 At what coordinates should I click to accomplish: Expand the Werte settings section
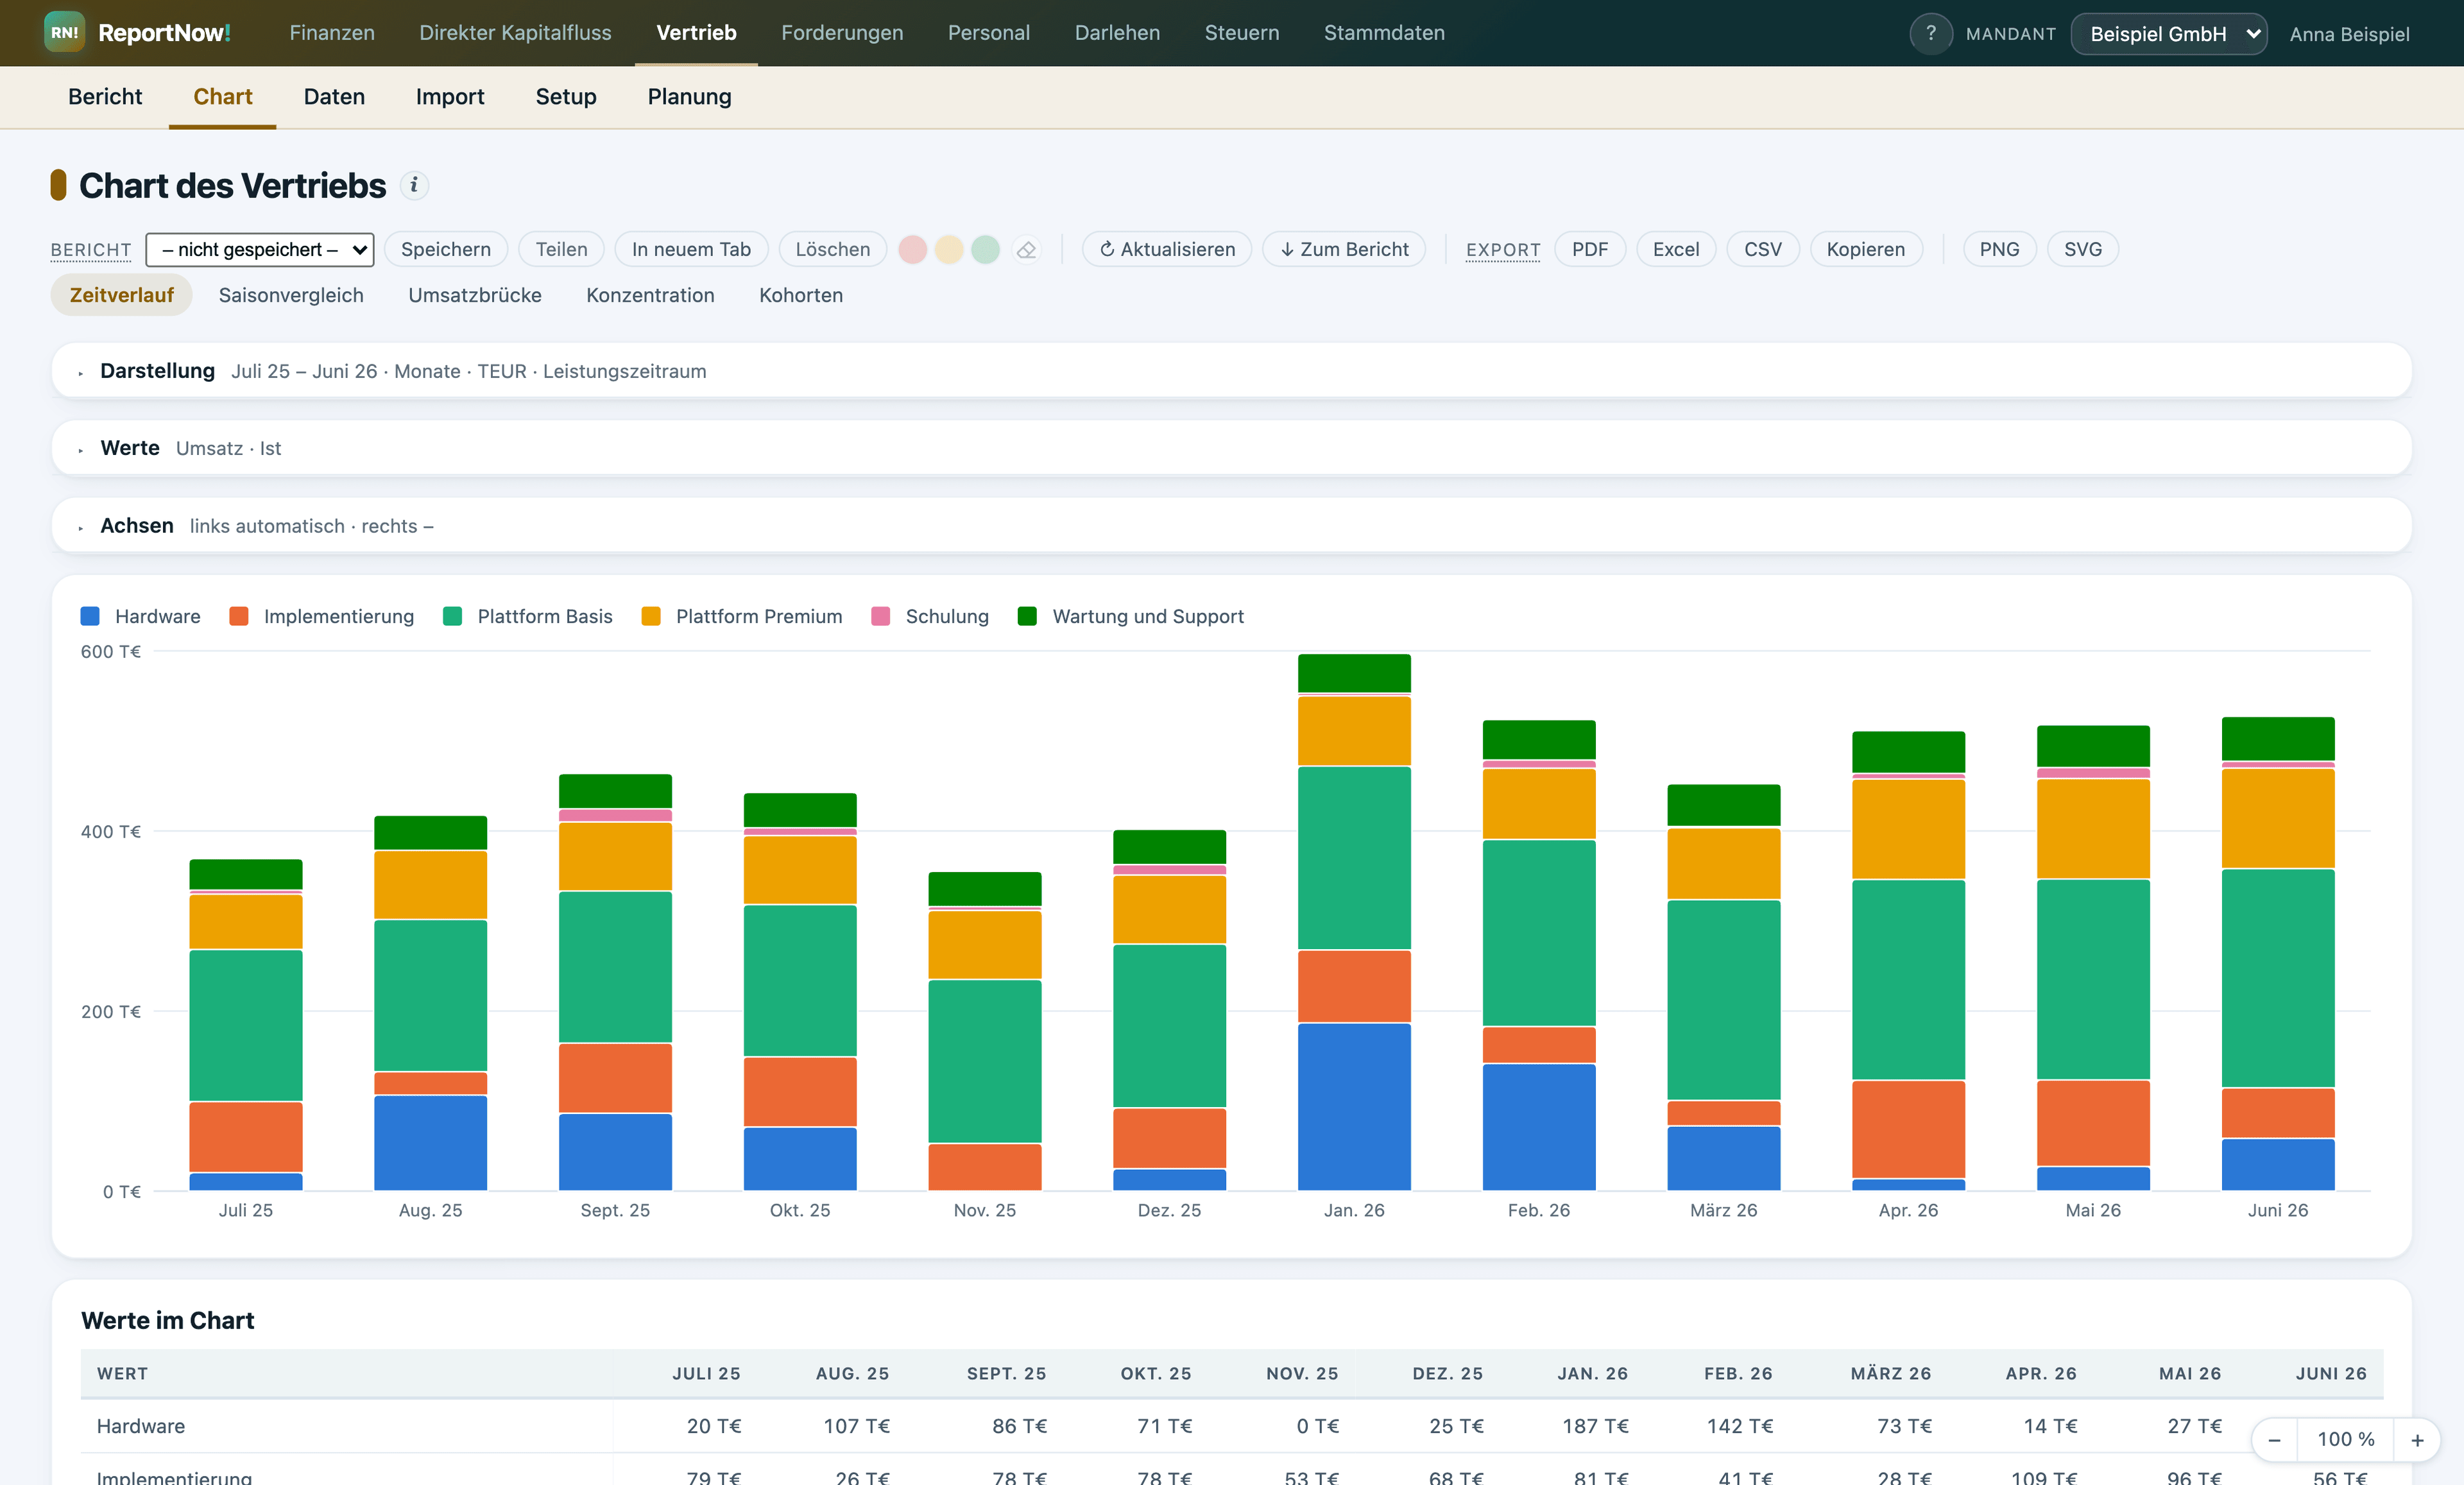click(1232, 448)
